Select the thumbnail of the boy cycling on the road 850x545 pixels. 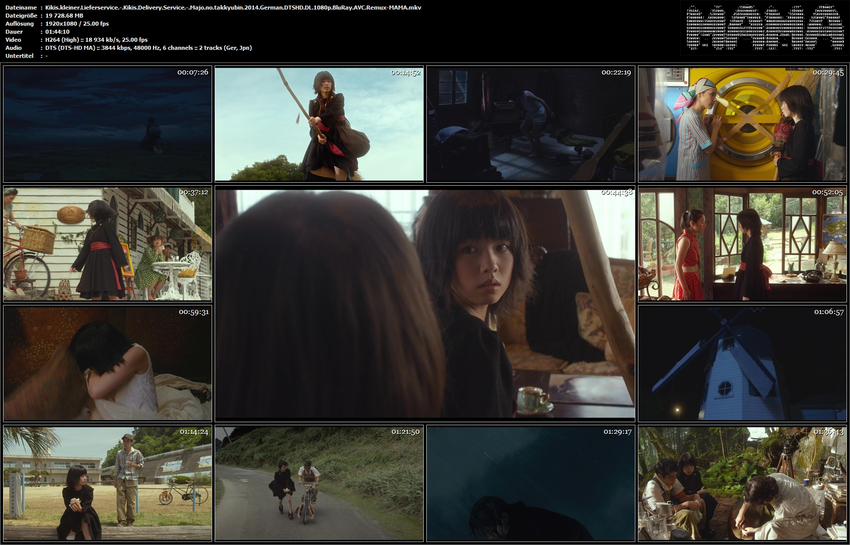click(x=319, y=484)
